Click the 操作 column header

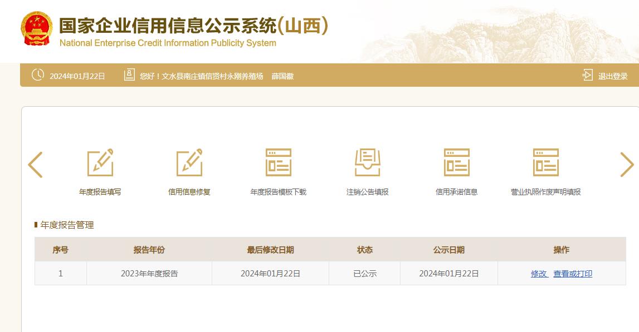click(x=561, y=250)
